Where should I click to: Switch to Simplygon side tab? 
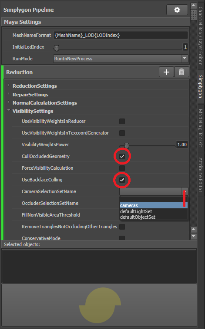[201, 86]
